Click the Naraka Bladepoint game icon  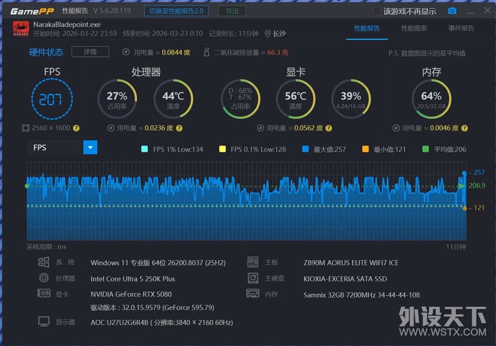click(x=21, y=29)
